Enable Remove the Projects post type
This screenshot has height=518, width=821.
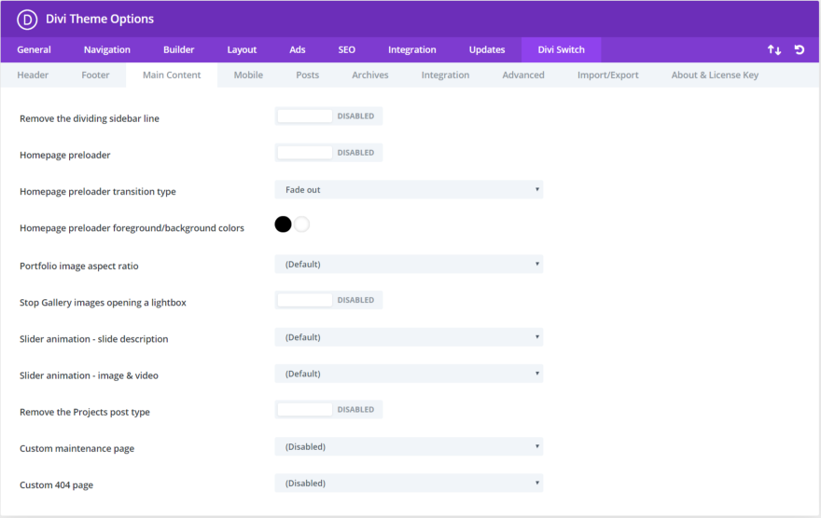tap(328, 409)
